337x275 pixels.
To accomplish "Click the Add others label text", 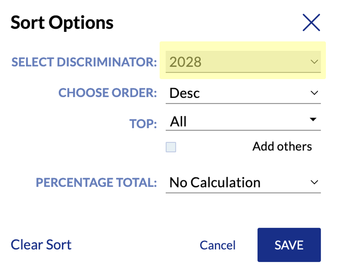I will tap(282, 147).
